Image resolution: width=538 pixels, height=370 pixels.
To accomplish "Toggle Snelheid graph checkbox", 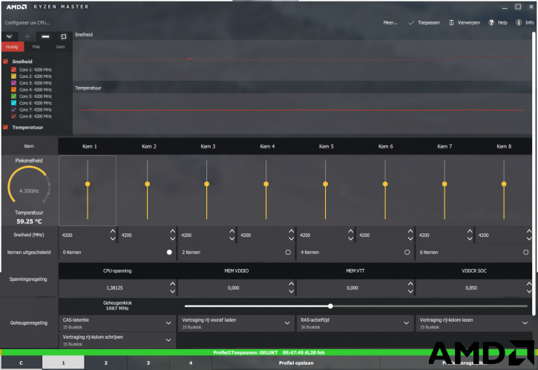I will [x=5, y=62].
